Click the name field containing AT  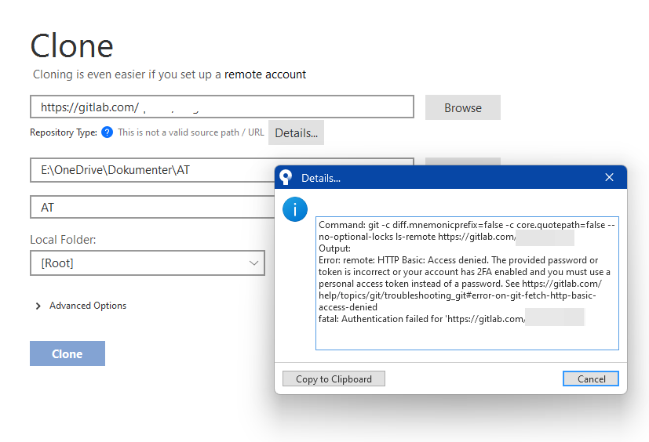pyautogui.click(x=152, y=207)
